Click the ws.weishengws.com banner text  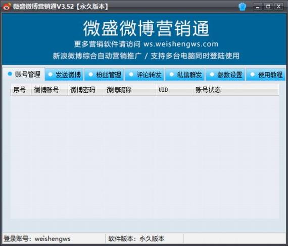tap(181, 44)
